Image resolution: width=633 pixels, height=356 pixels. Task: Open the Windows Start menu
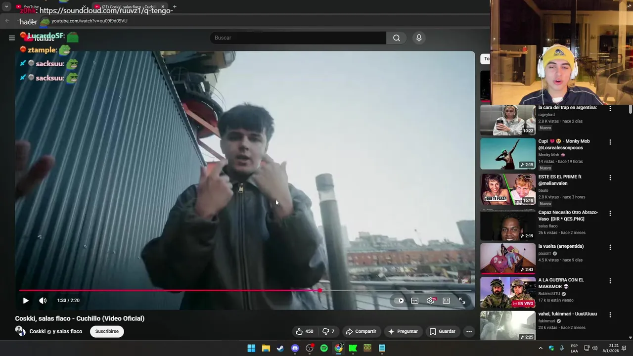click(x=251, y=348)
